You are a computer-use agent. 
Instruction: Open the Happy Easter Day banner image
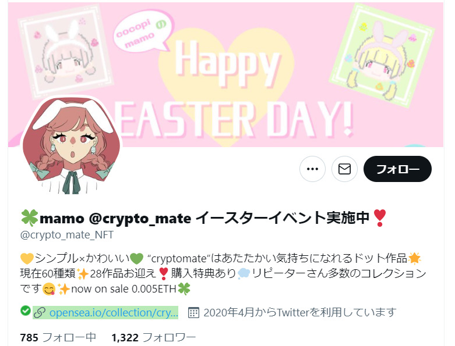coord(226,74)
